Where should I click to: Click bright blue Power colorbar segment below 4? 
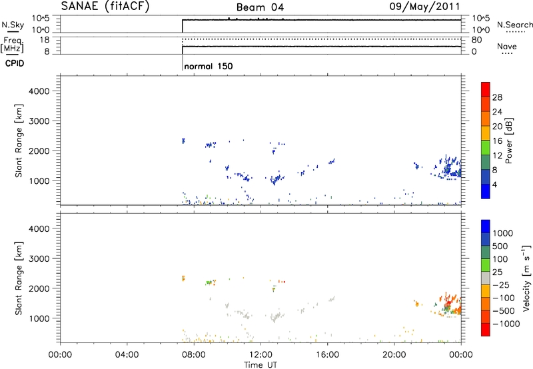pyautogui.click(x=486, y=191)
